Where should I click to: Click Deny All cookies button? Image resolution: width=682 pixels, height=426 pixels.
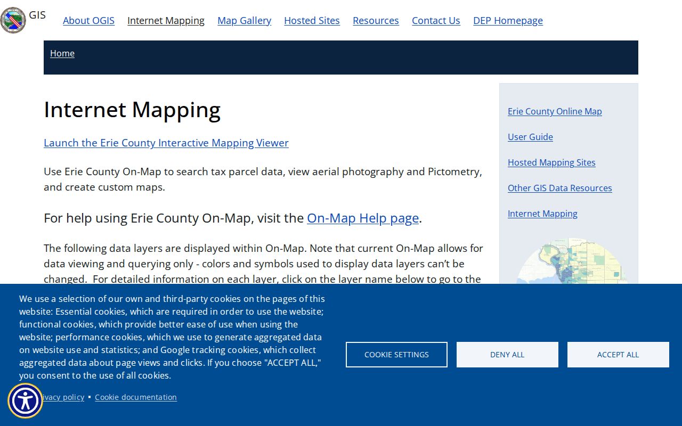coord(507,355)
